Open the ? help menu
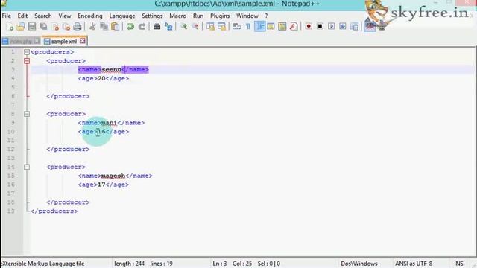The height and width of the screenshot is (268, 477). click(x=266, y=16)
